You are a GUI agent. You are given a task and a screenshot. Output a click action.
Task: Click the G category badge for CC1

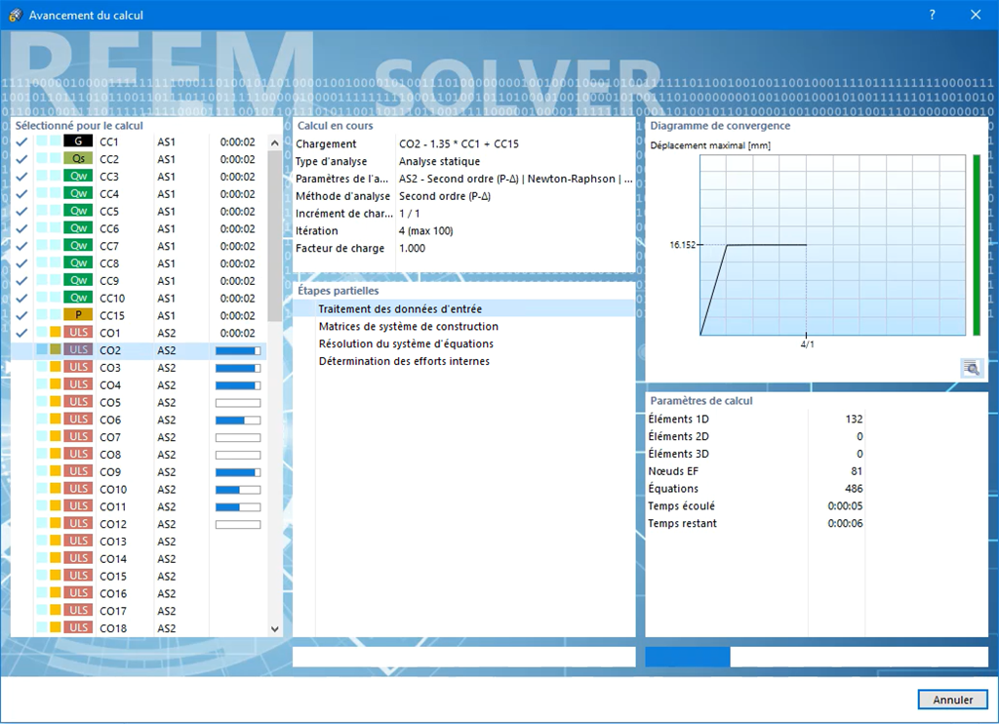click(78, 141)
